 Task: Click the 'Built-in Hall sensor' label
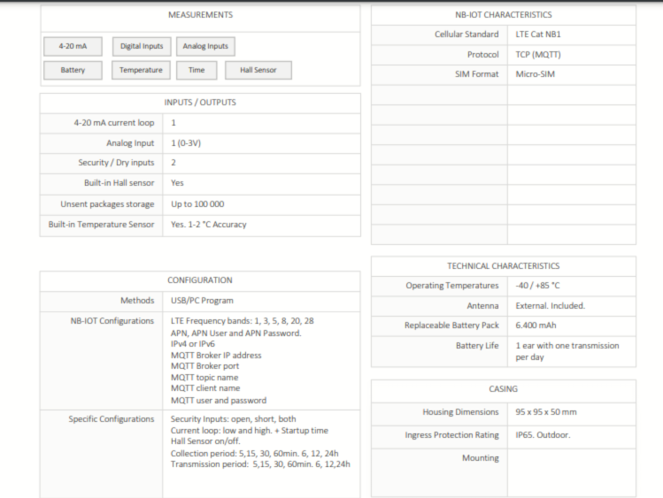119,183
